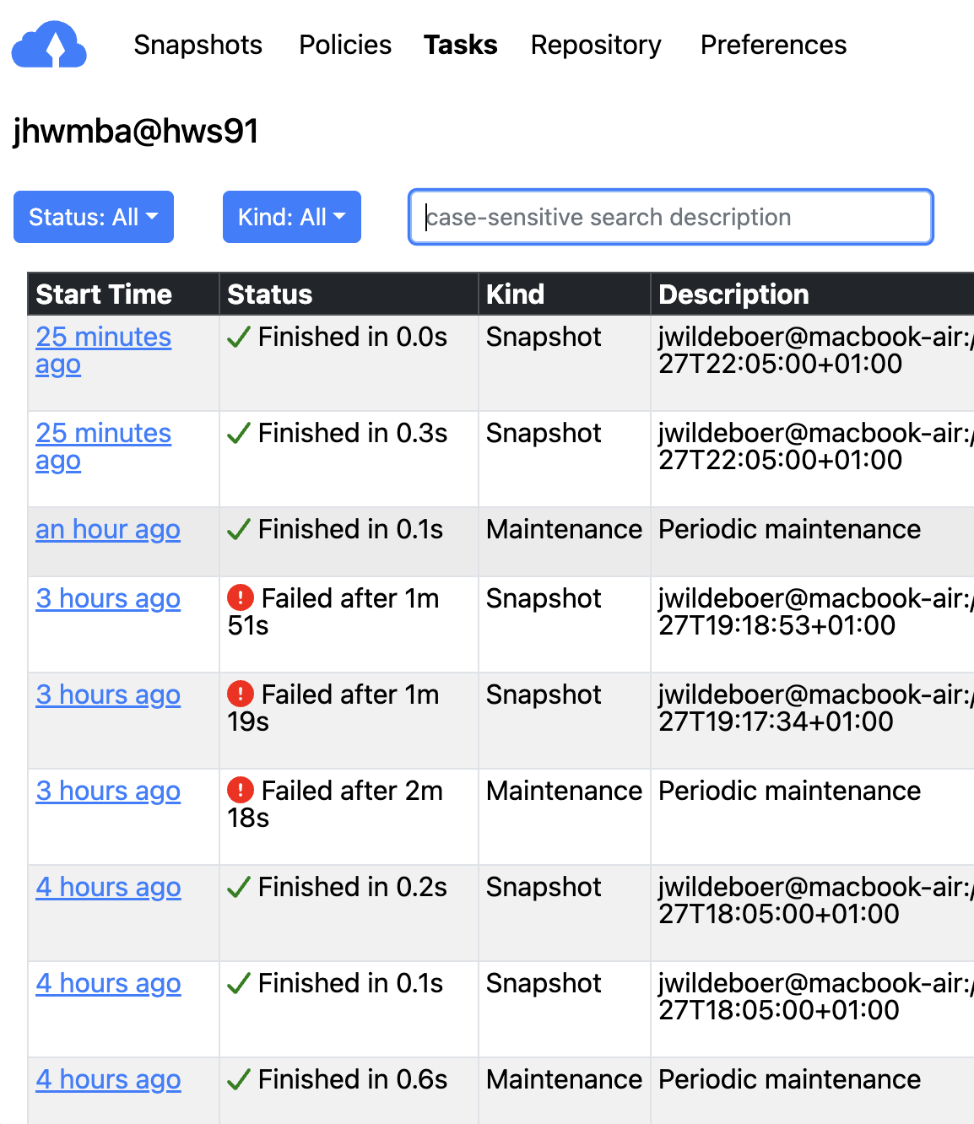Click green checkmark next to Finished in 0.6s
The height and width of the screenshot is (1124, 974).
coord(240,1080)
